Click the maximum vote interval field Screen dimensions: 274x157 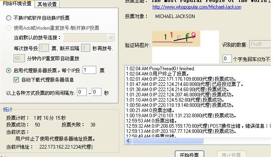coord(97,92)
